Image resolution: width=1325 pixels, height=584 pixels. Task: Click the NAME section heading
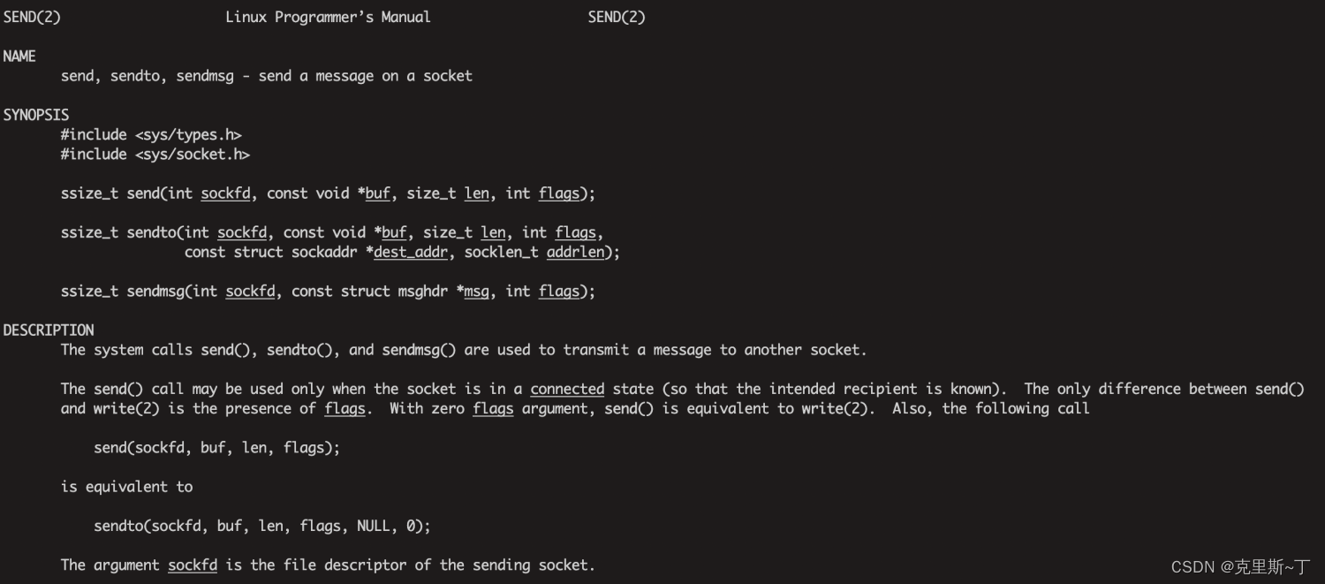pos(19,57)
